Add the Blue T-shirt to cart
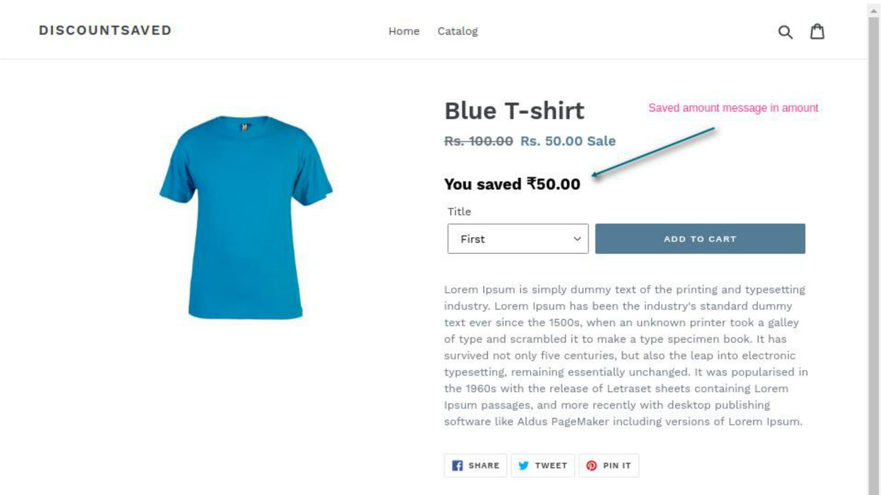Screen dimensions: 881x495 [700, 239]
